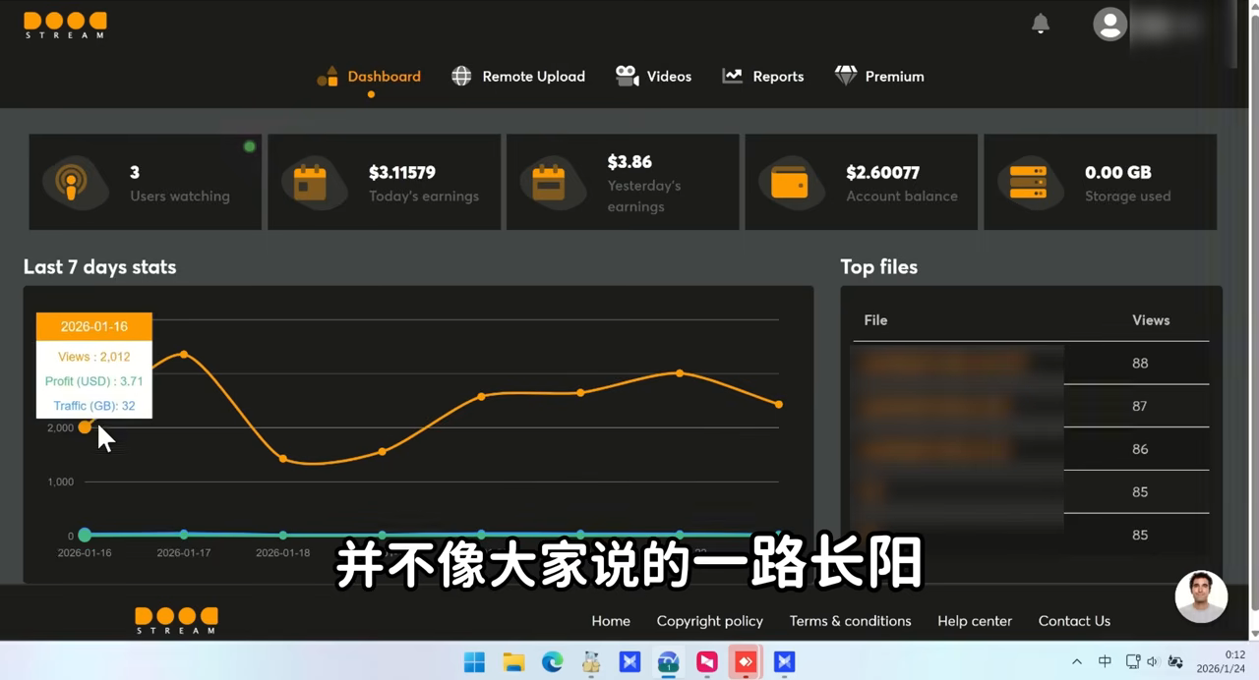Select the file row with 87 views
This screenshot has height=680, width=1259.
pyautogui.click(x=1030, y=406)
